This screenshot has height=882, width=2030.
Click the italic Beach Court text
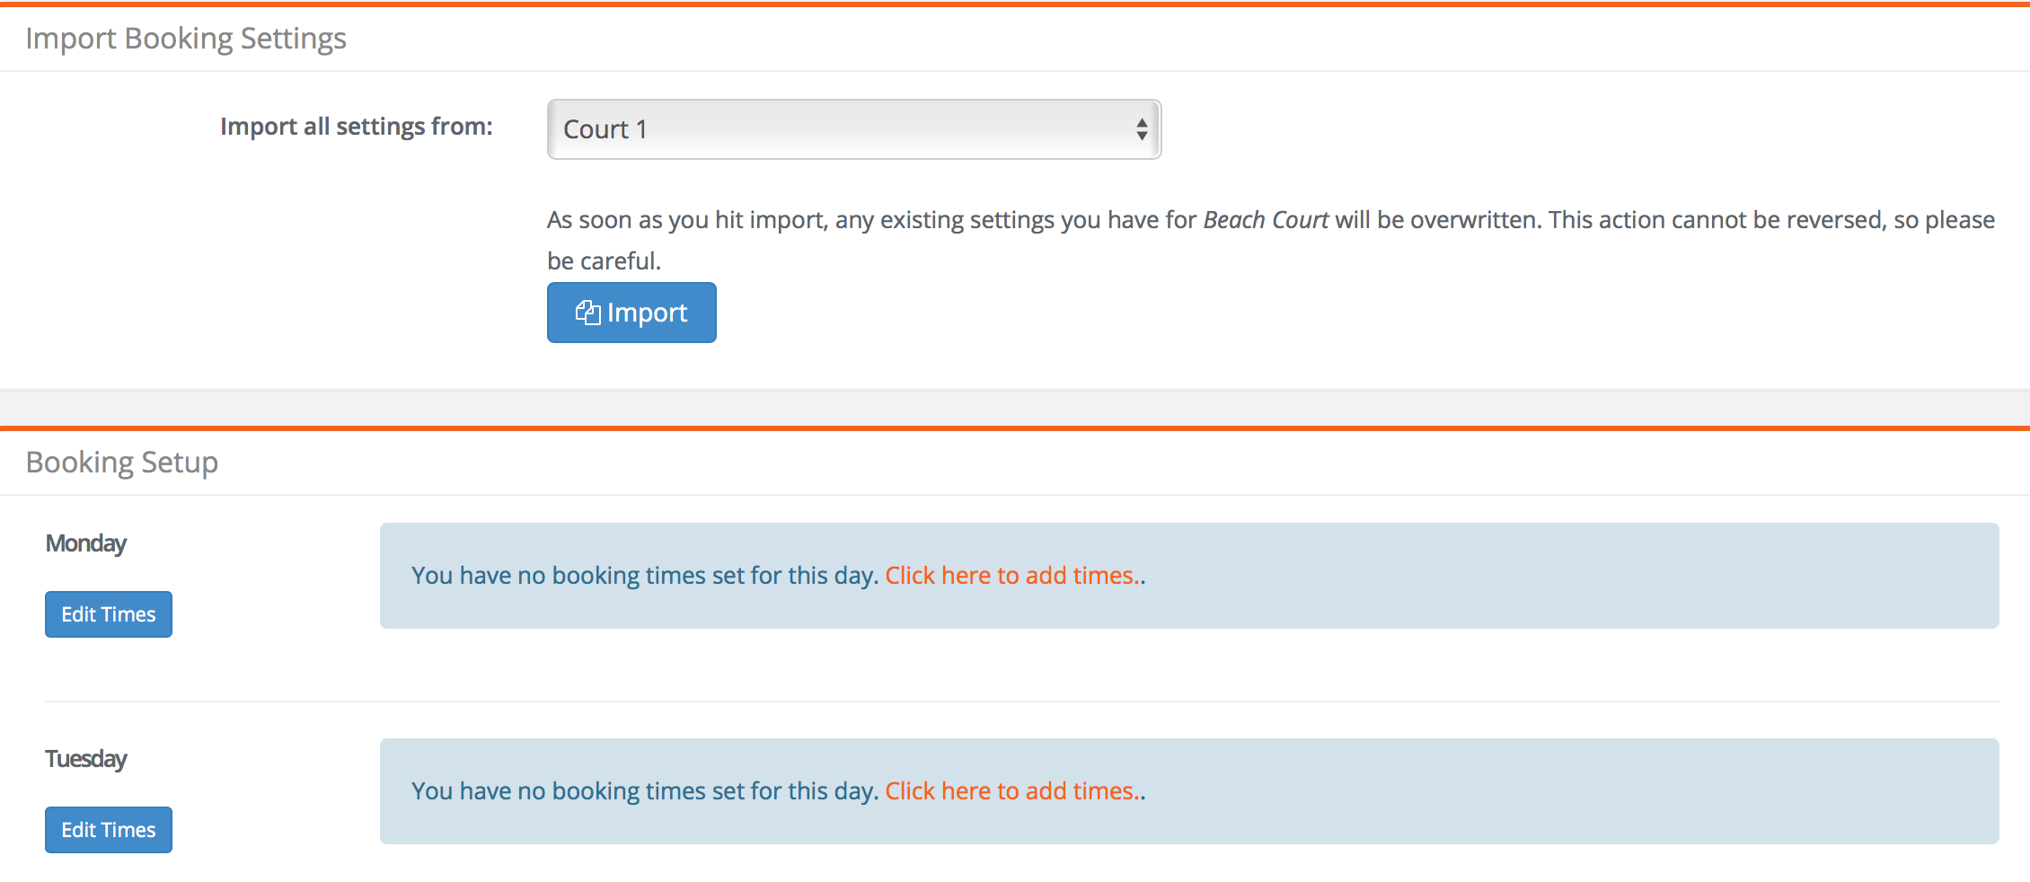[x=1266, y=220]
